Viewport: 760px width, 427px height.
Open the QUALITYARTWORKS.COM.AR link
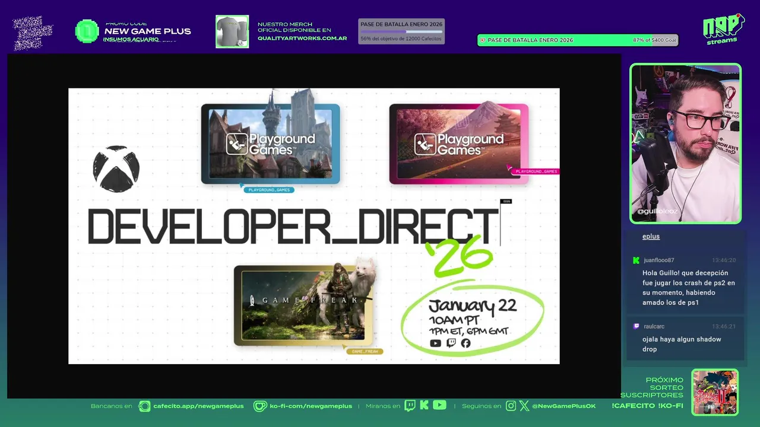[302, 39]
